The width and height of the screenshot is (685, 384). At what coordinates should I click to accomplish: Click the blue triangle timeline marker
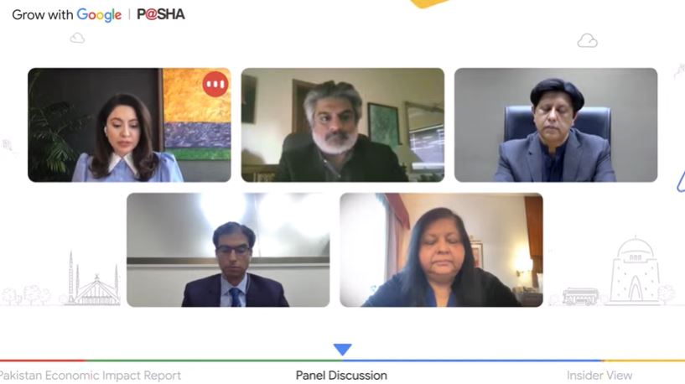point(342,350)
